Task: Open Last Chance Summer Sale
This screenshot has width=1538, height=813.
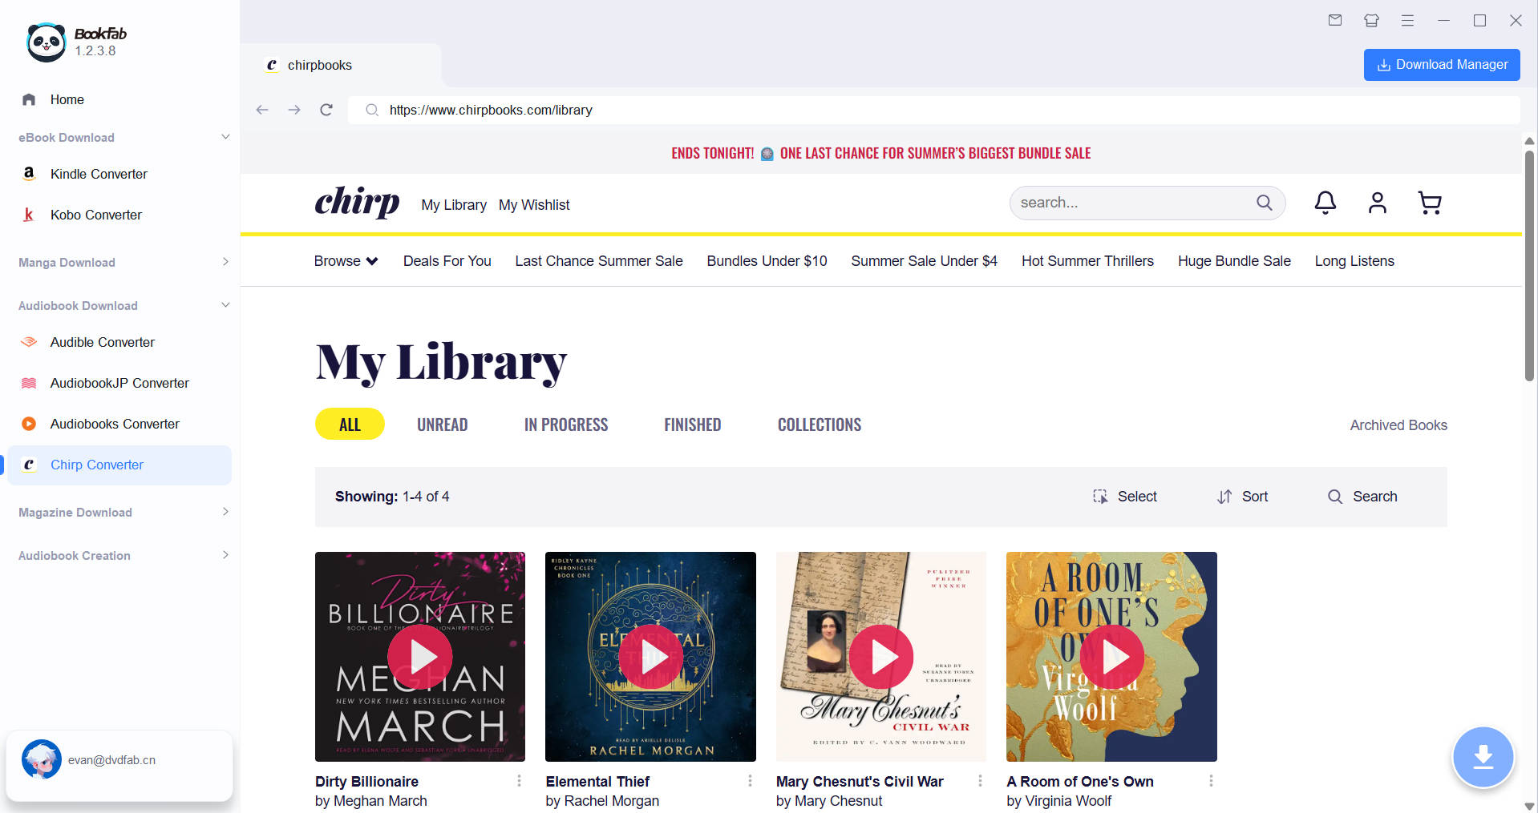Action: tap(599, 261)
